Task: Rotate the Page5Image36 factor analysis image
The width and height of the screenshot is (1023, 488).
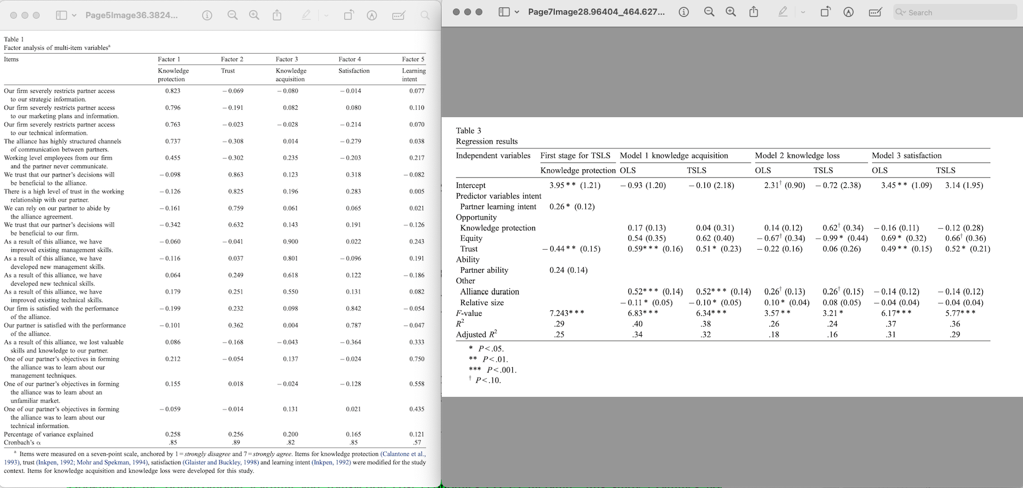Action: click(349, 15)
